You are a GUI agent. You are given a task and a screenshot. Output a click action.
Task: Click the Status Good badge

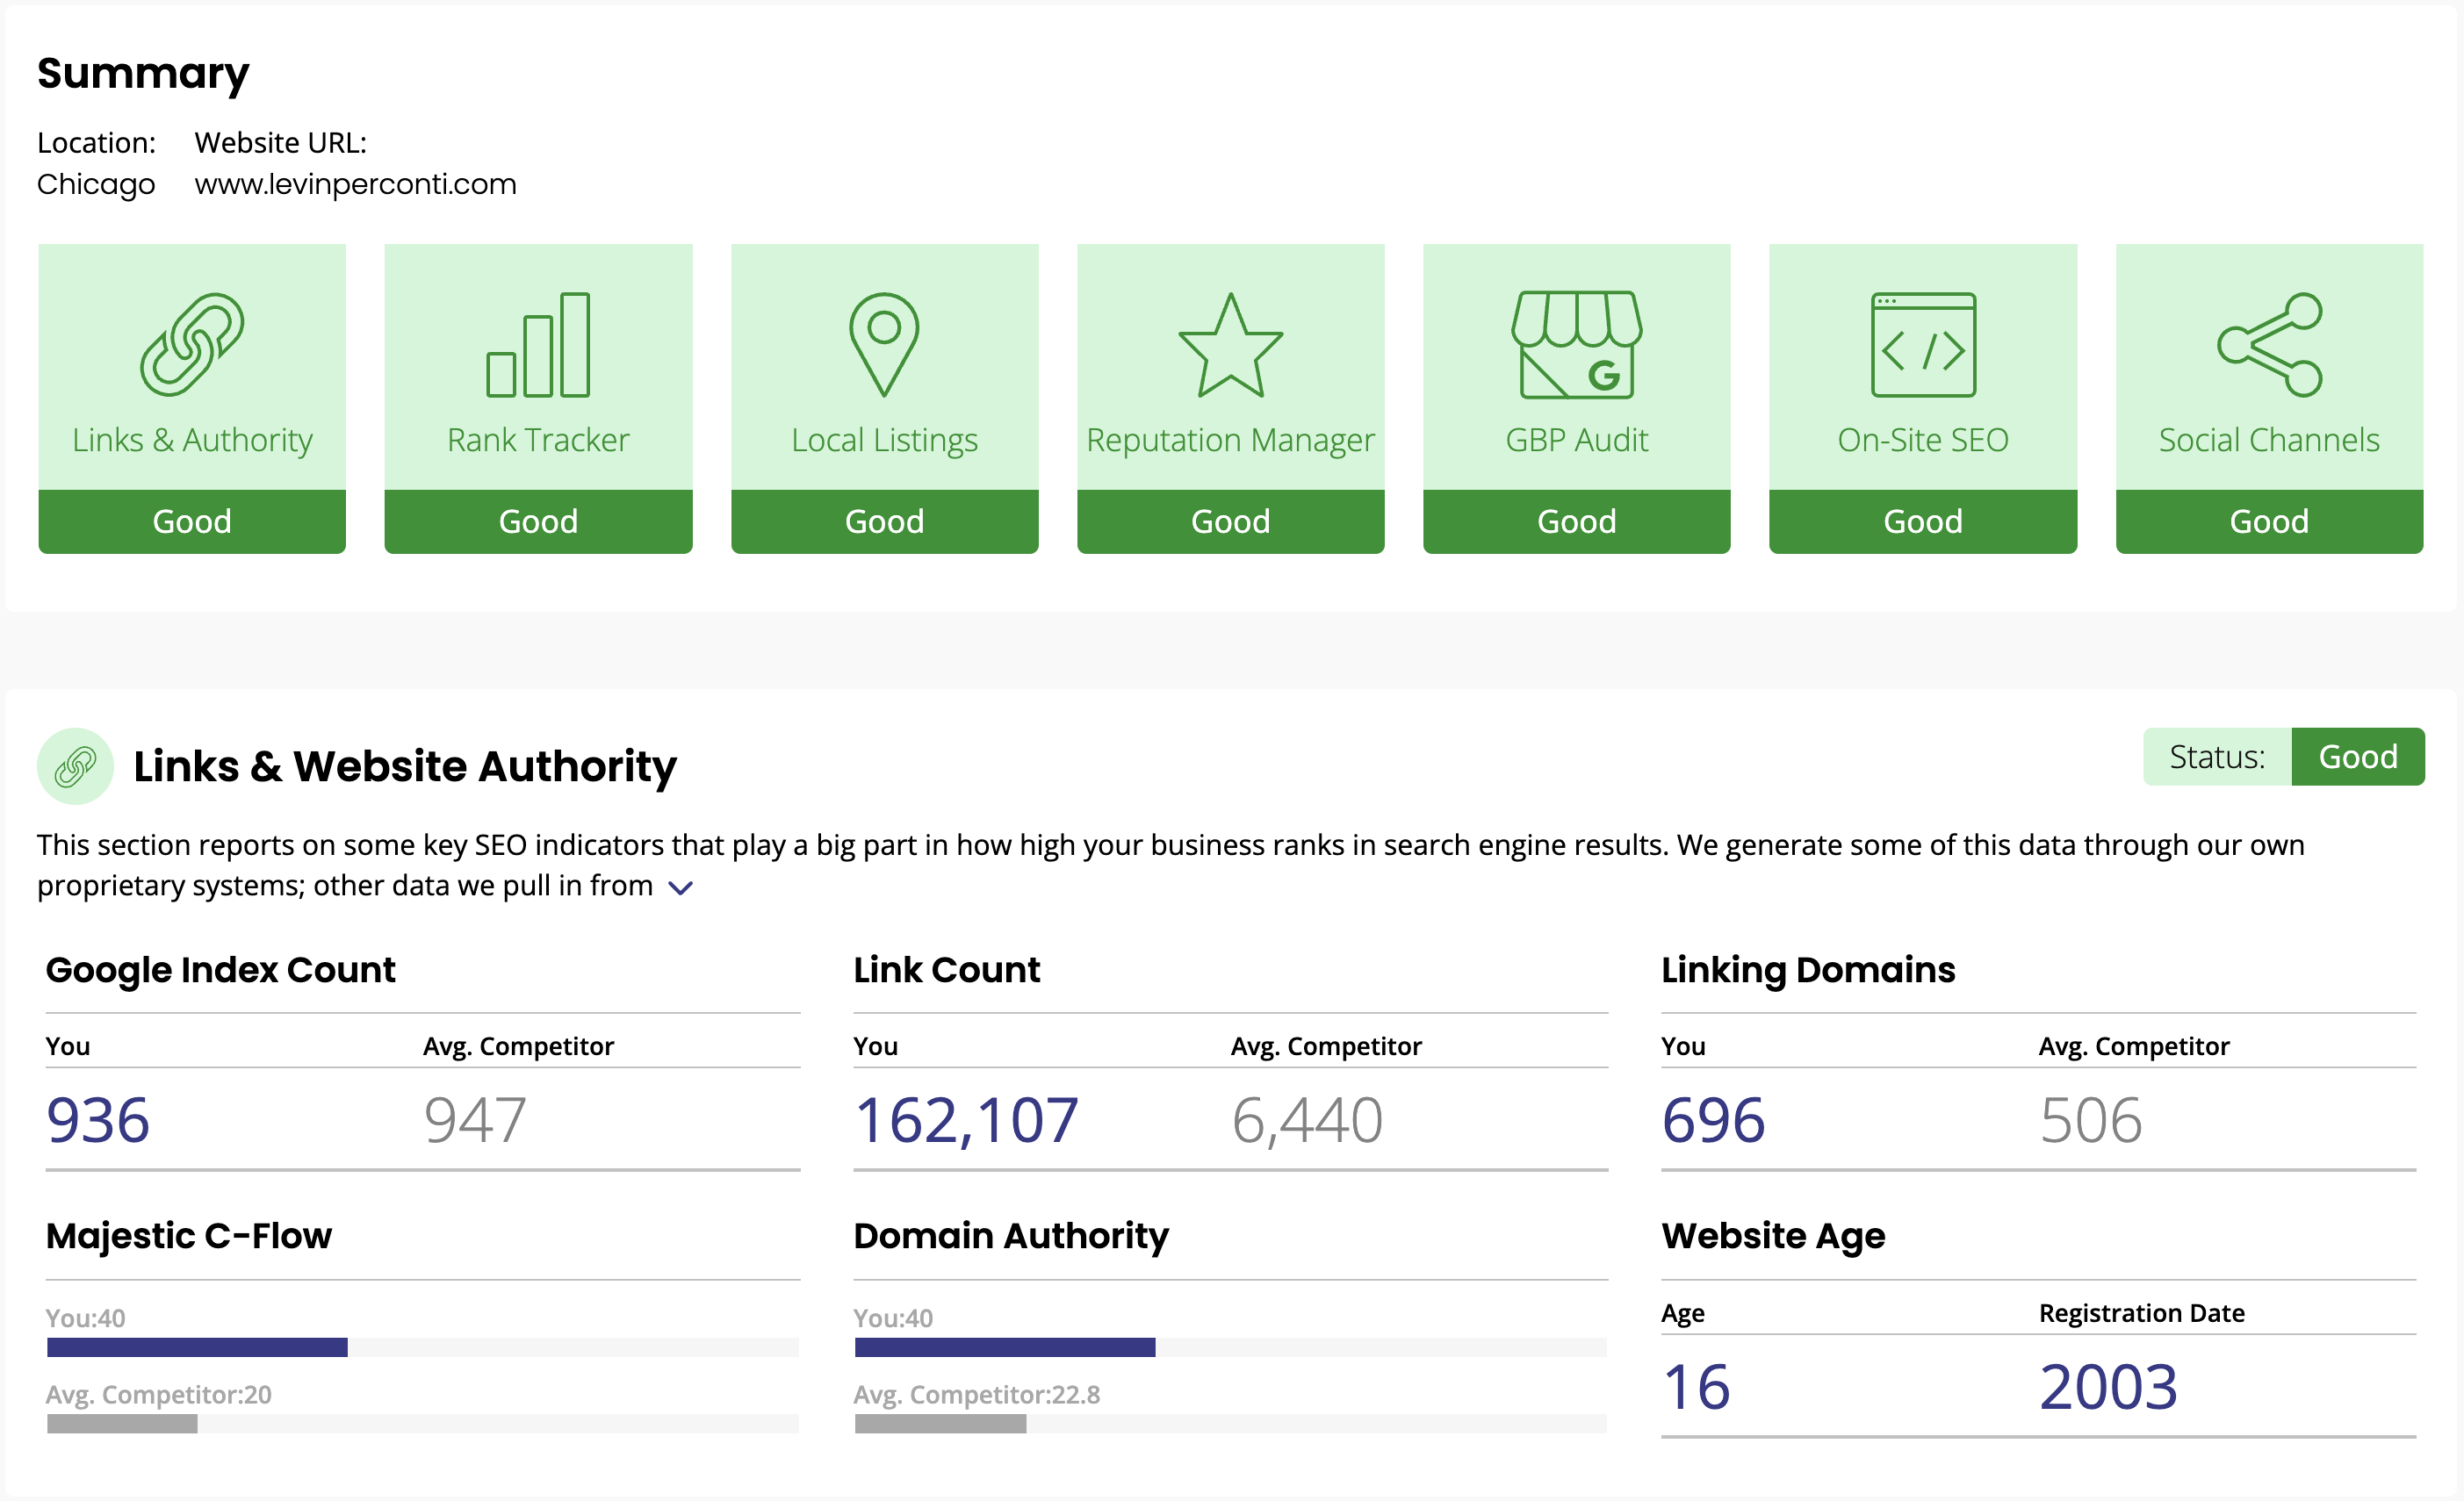2356,757
